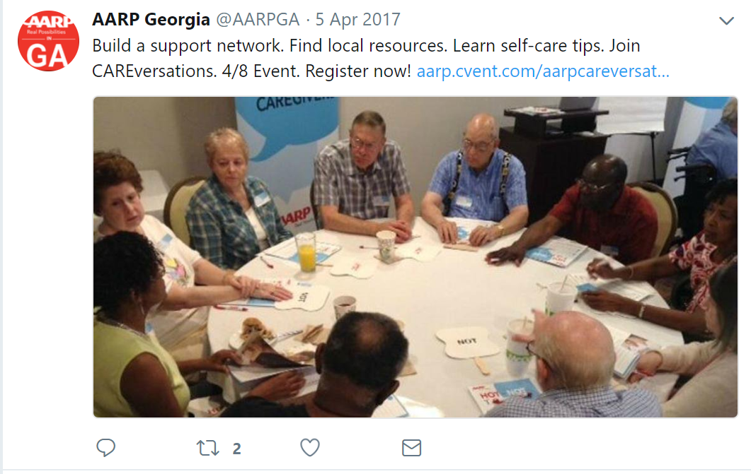This screenshot has width=751, height=474.
Task: Send tweet via Direct Message envelope icon
Action: (411, 448)
